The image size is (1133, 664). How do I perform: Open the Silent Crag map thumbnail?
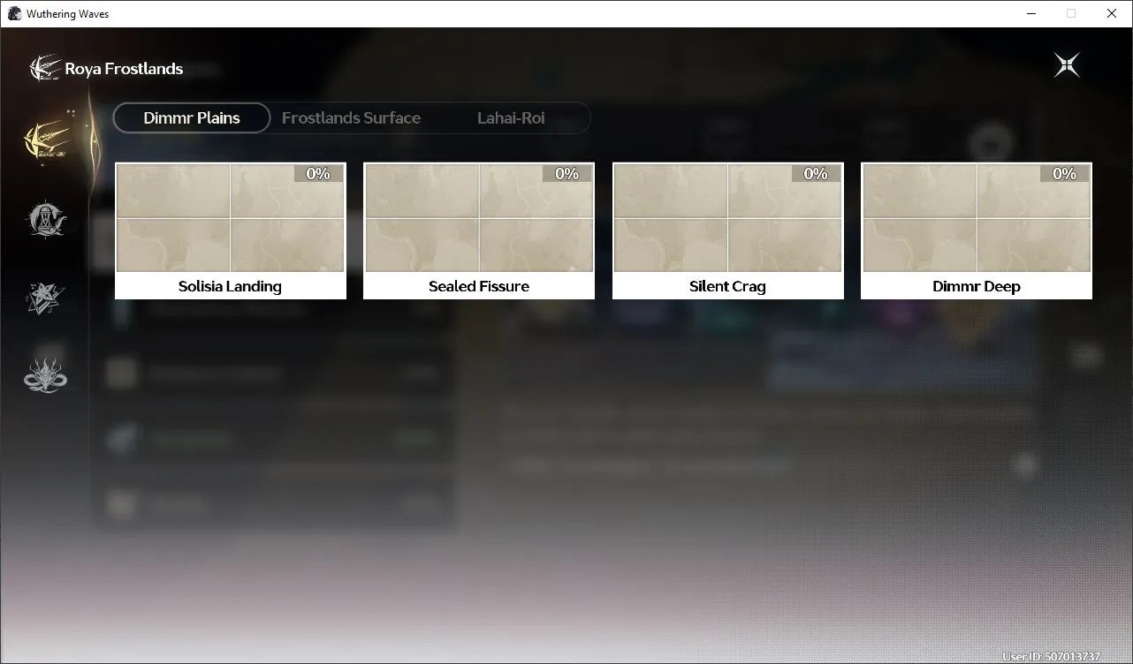point(728,218)
